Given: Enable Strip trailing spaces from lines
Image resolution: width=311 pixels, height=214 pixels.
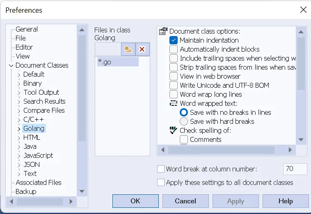Looking at the screenshot, I should 174,67.
